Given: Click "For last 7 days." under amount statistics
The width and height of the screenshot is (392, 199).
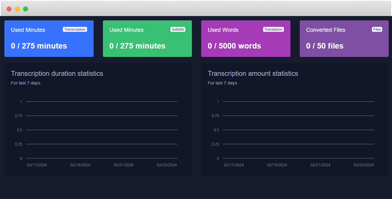Looking at the screenshot, I should point(223,83).
